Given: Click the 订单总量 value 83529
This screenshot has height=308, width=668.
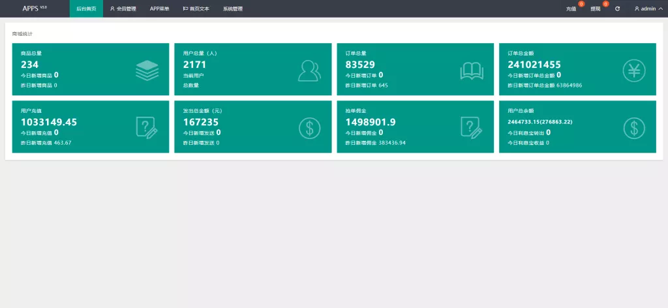Looking at the screenshot, I should tap(360, 65).
